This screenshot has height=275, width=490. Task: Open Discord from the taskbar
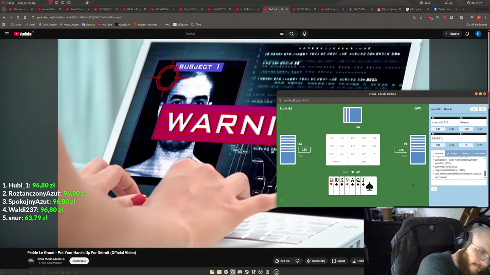(240, 272)
